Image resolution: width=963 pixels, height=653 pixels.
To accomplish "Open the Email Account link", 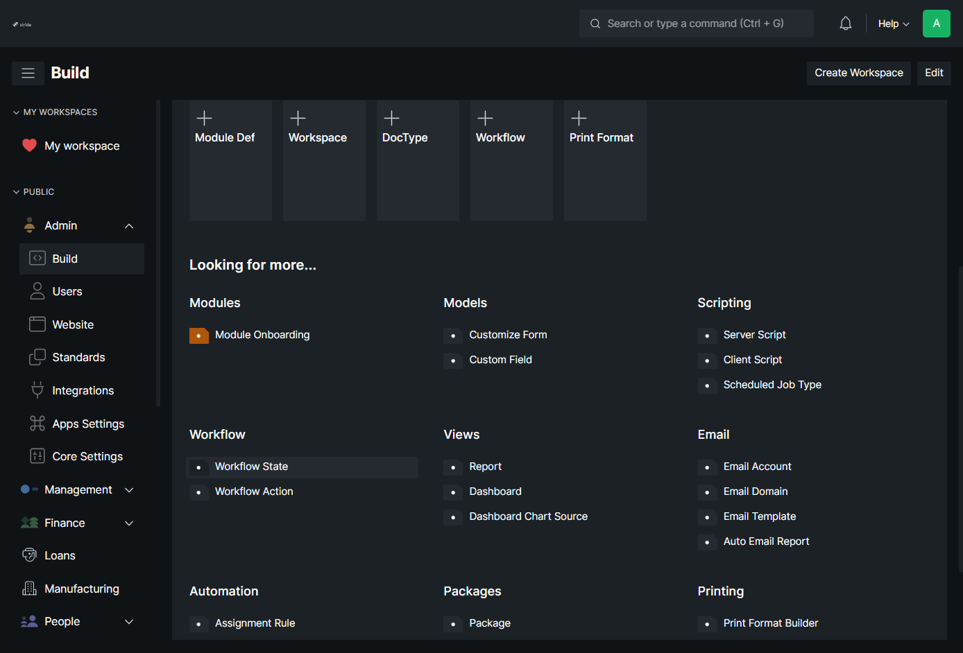I will click(x=757, y=467).
